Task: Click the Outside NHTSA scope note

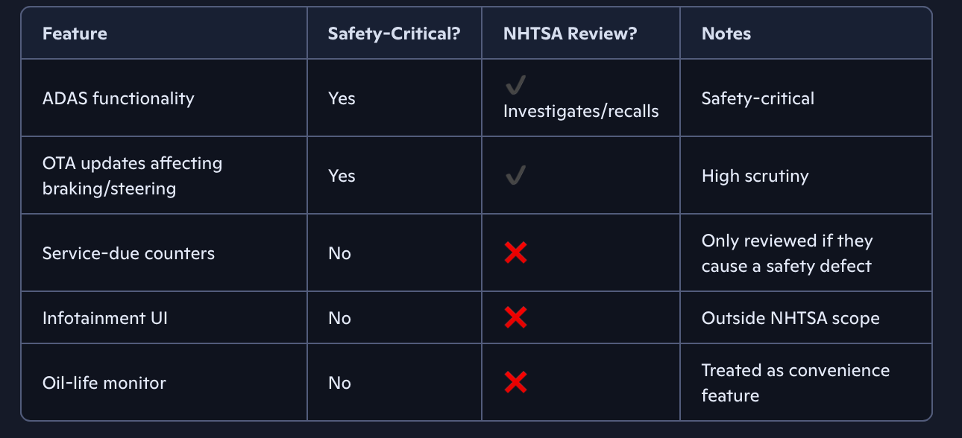Action: coord(790,318)
